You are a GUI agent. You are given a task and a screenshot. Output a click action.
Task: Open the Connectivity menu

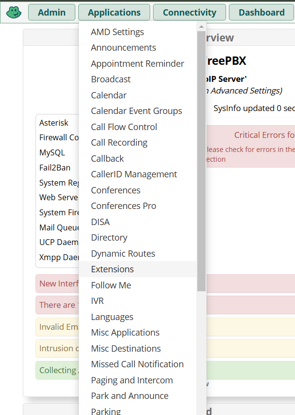(190, 12)
